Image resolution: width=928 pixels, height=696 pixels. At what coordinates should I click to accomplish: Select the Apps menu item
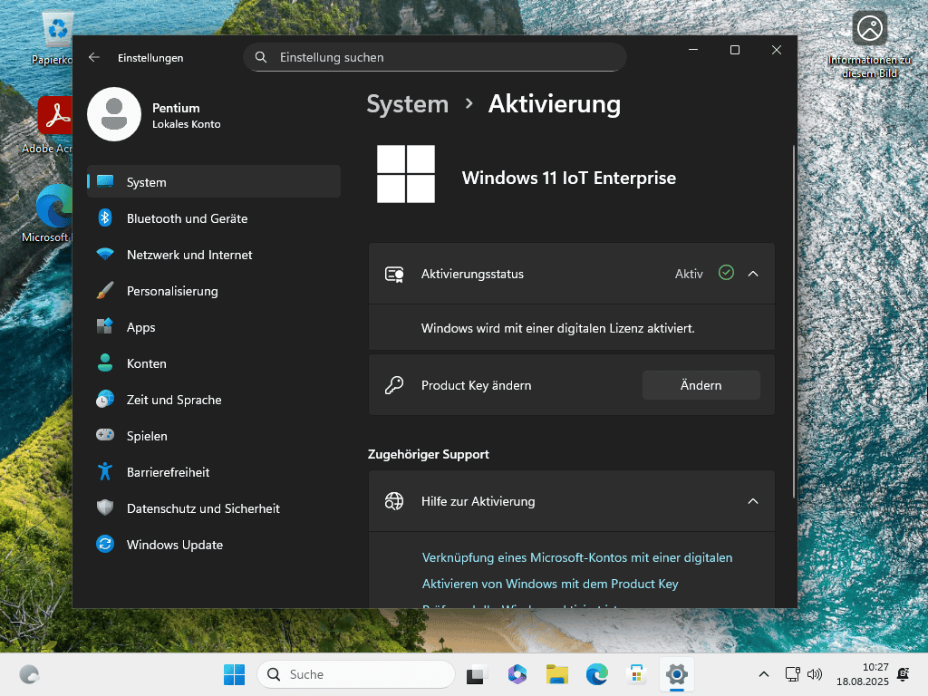tap(140, 327)
